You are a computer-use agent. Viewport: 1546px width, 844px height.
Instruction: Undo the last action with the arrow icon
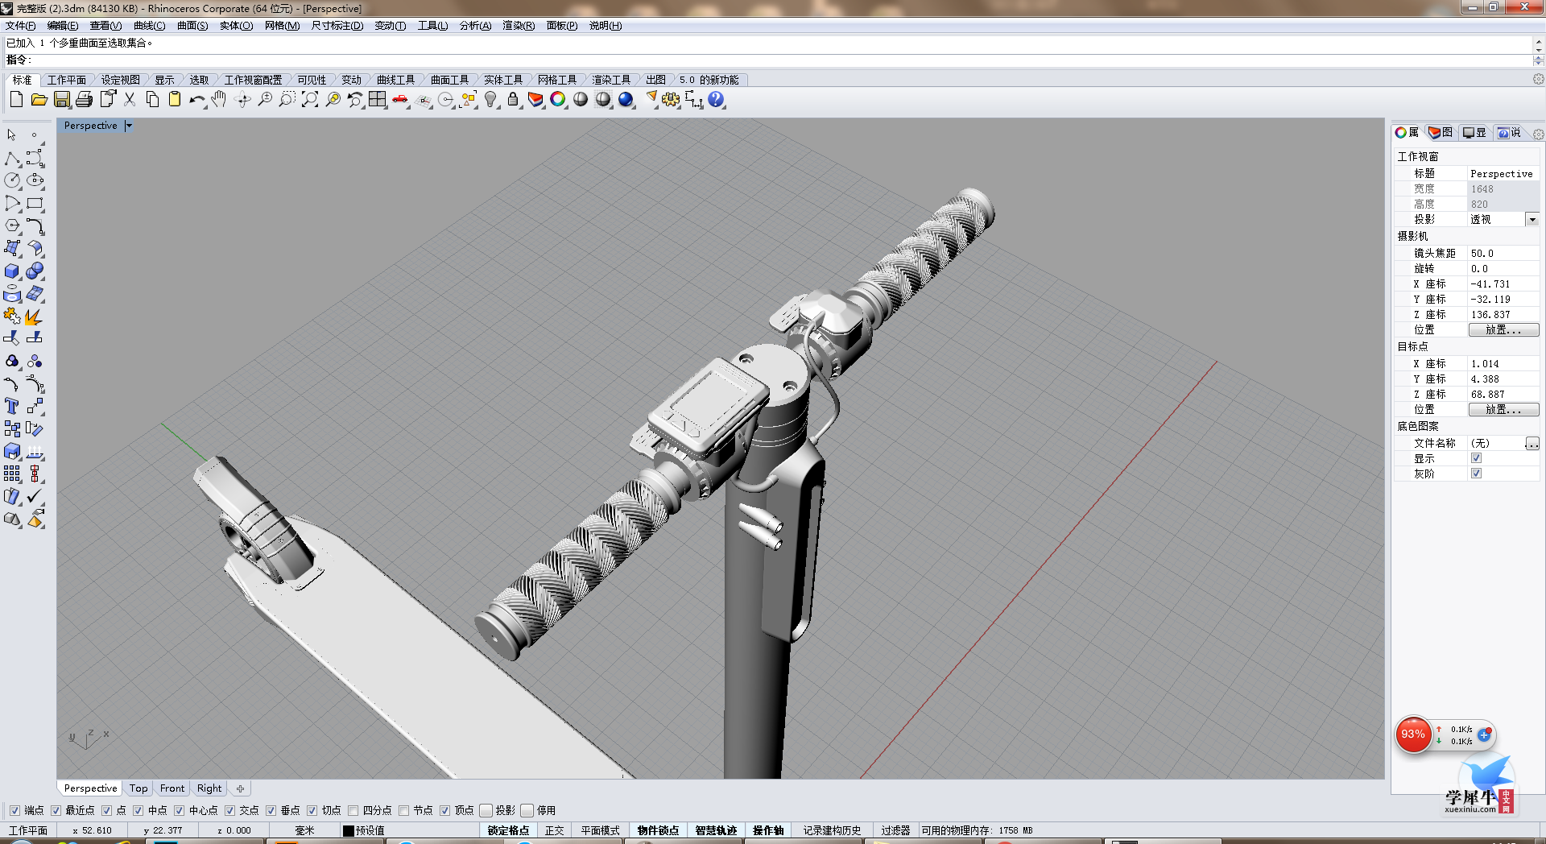click(x=197, y=100)
